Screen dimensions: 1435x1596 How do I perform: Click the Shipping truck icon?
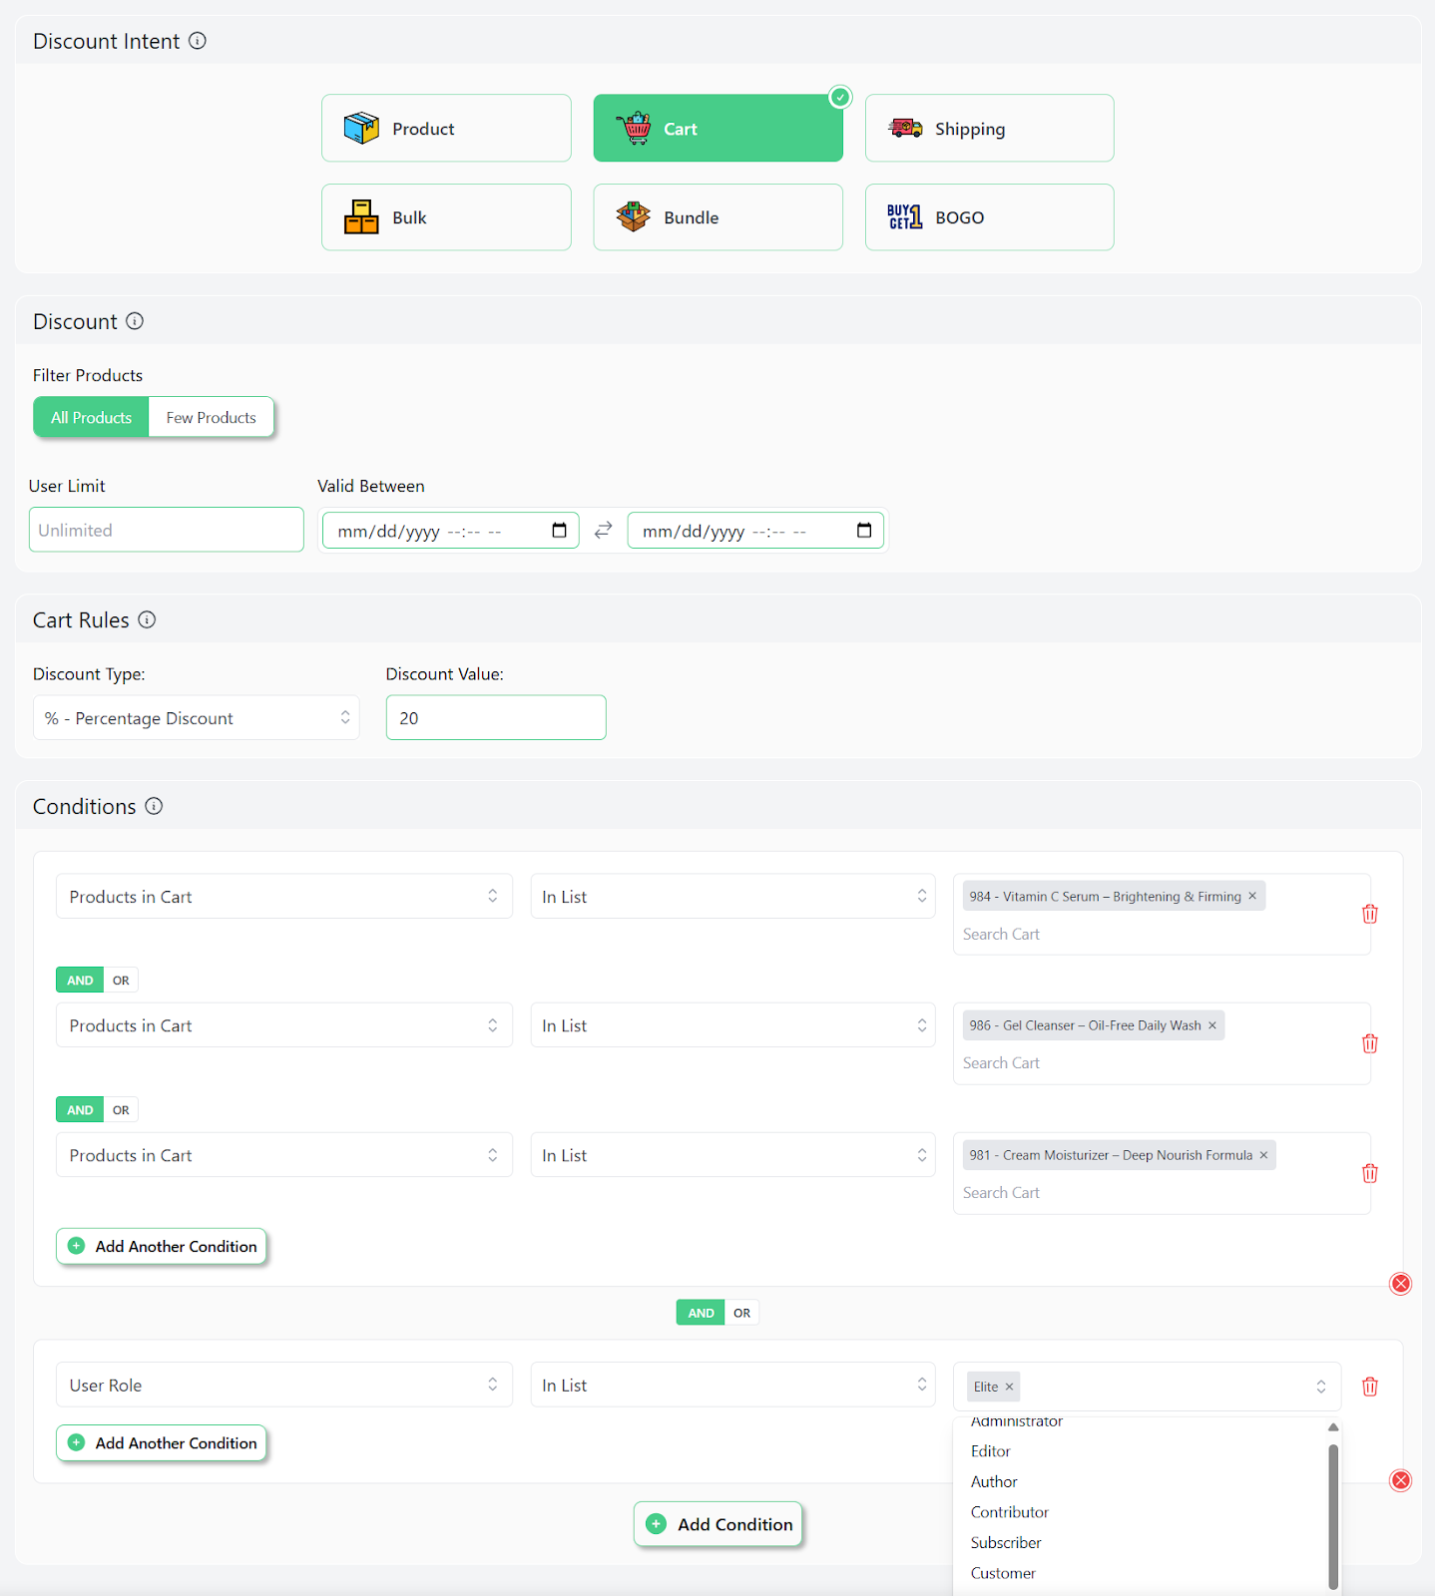[x=905, y=128]
